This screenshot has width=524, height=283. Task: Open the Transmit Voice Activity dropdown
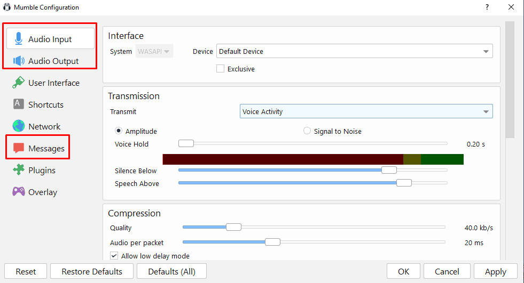tap(366, 111)
